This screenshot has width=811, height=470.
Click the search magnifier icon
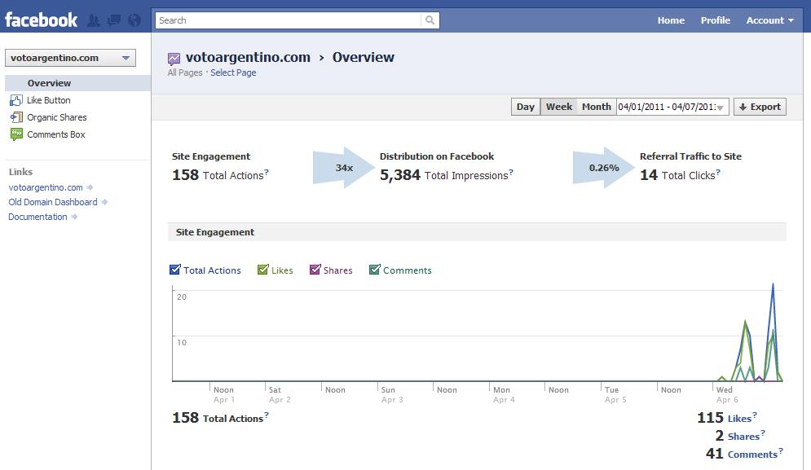430,20
